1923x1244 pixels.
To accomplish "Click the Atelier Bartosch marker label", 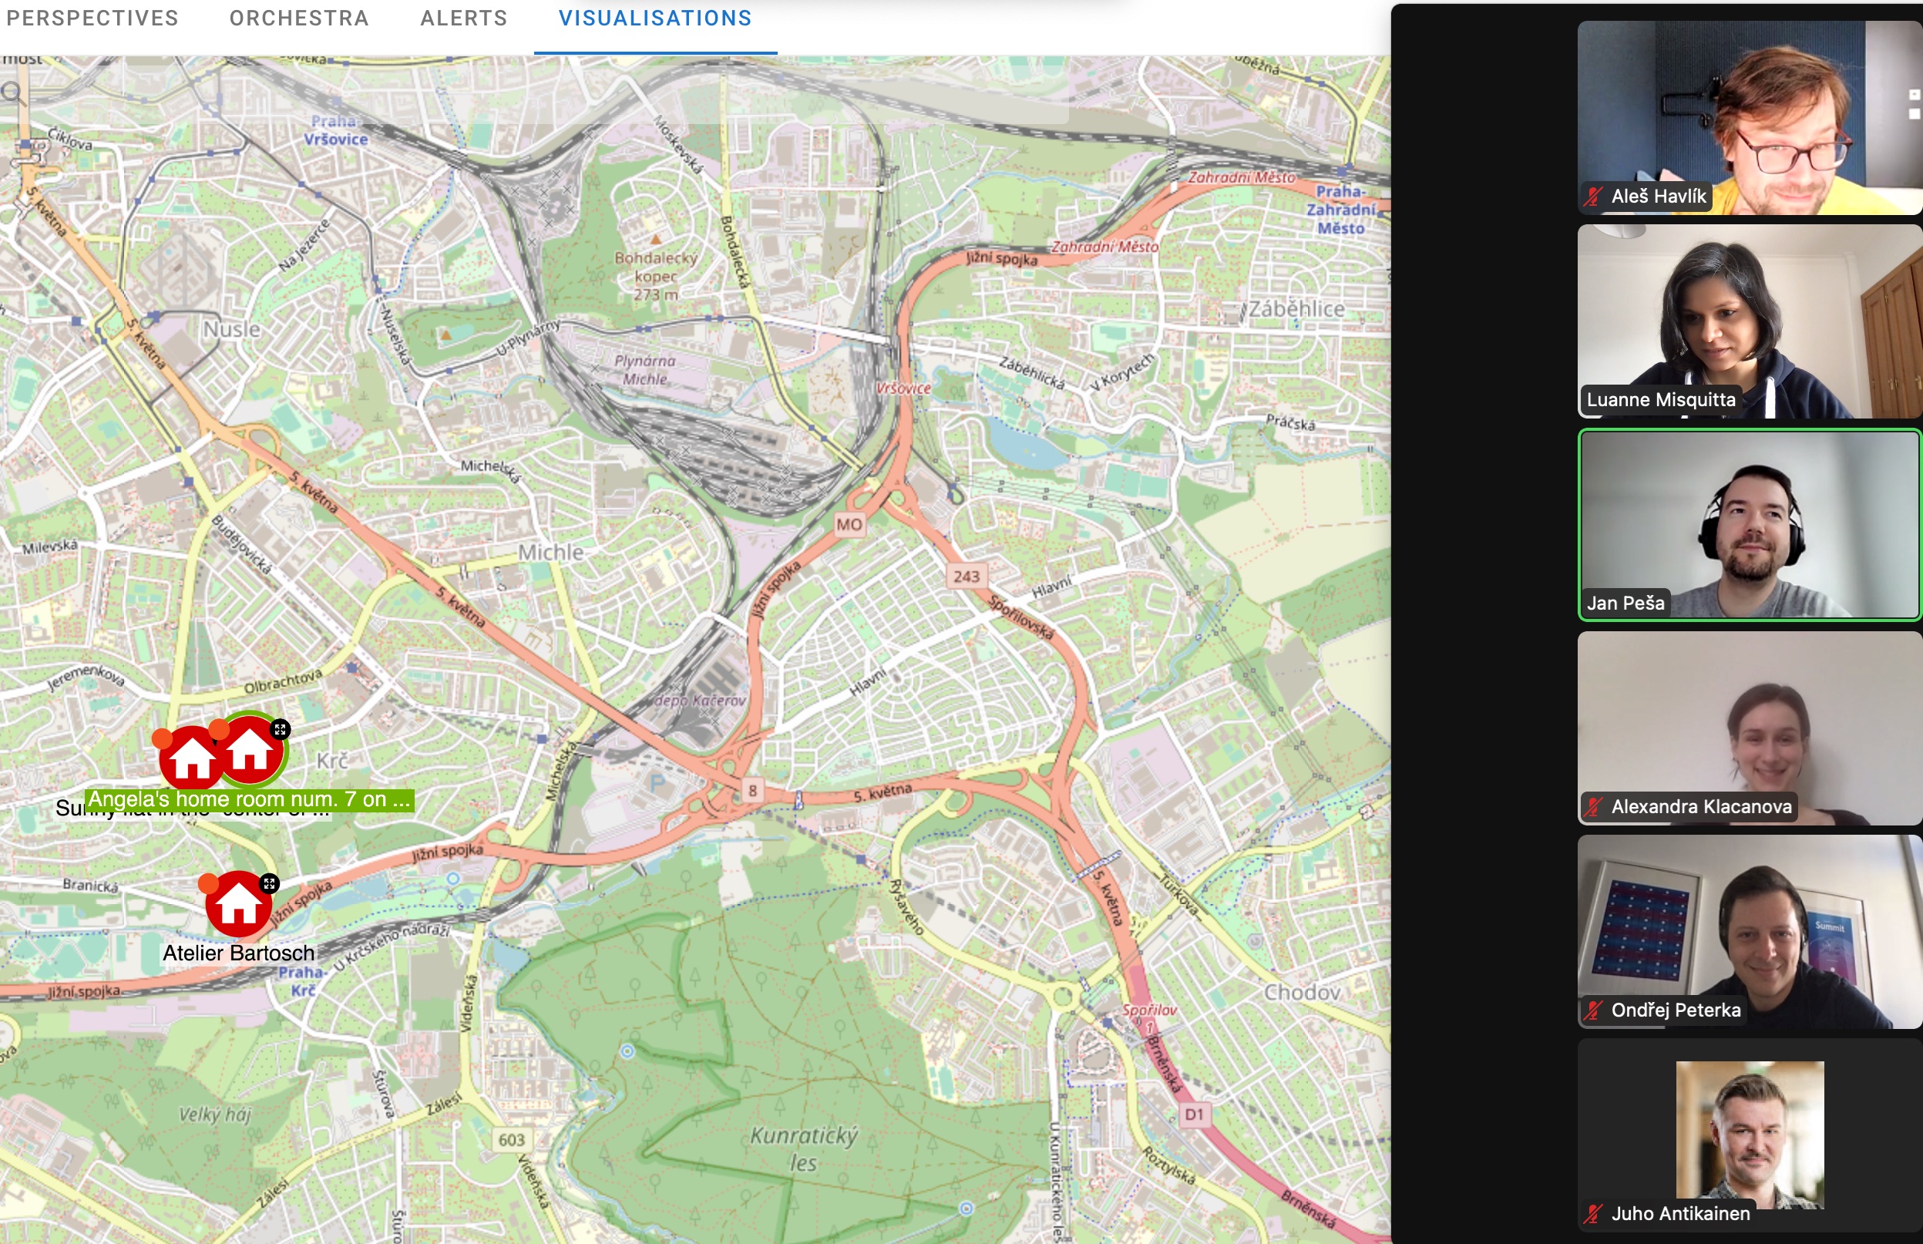I will [x=238, y=953].
